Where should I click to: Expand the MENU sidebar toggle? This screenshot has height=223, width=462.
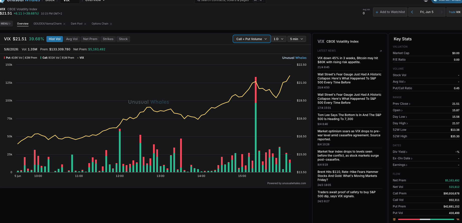(6, 24)
